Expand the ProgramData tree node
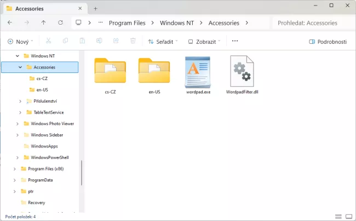 [15, 180]
